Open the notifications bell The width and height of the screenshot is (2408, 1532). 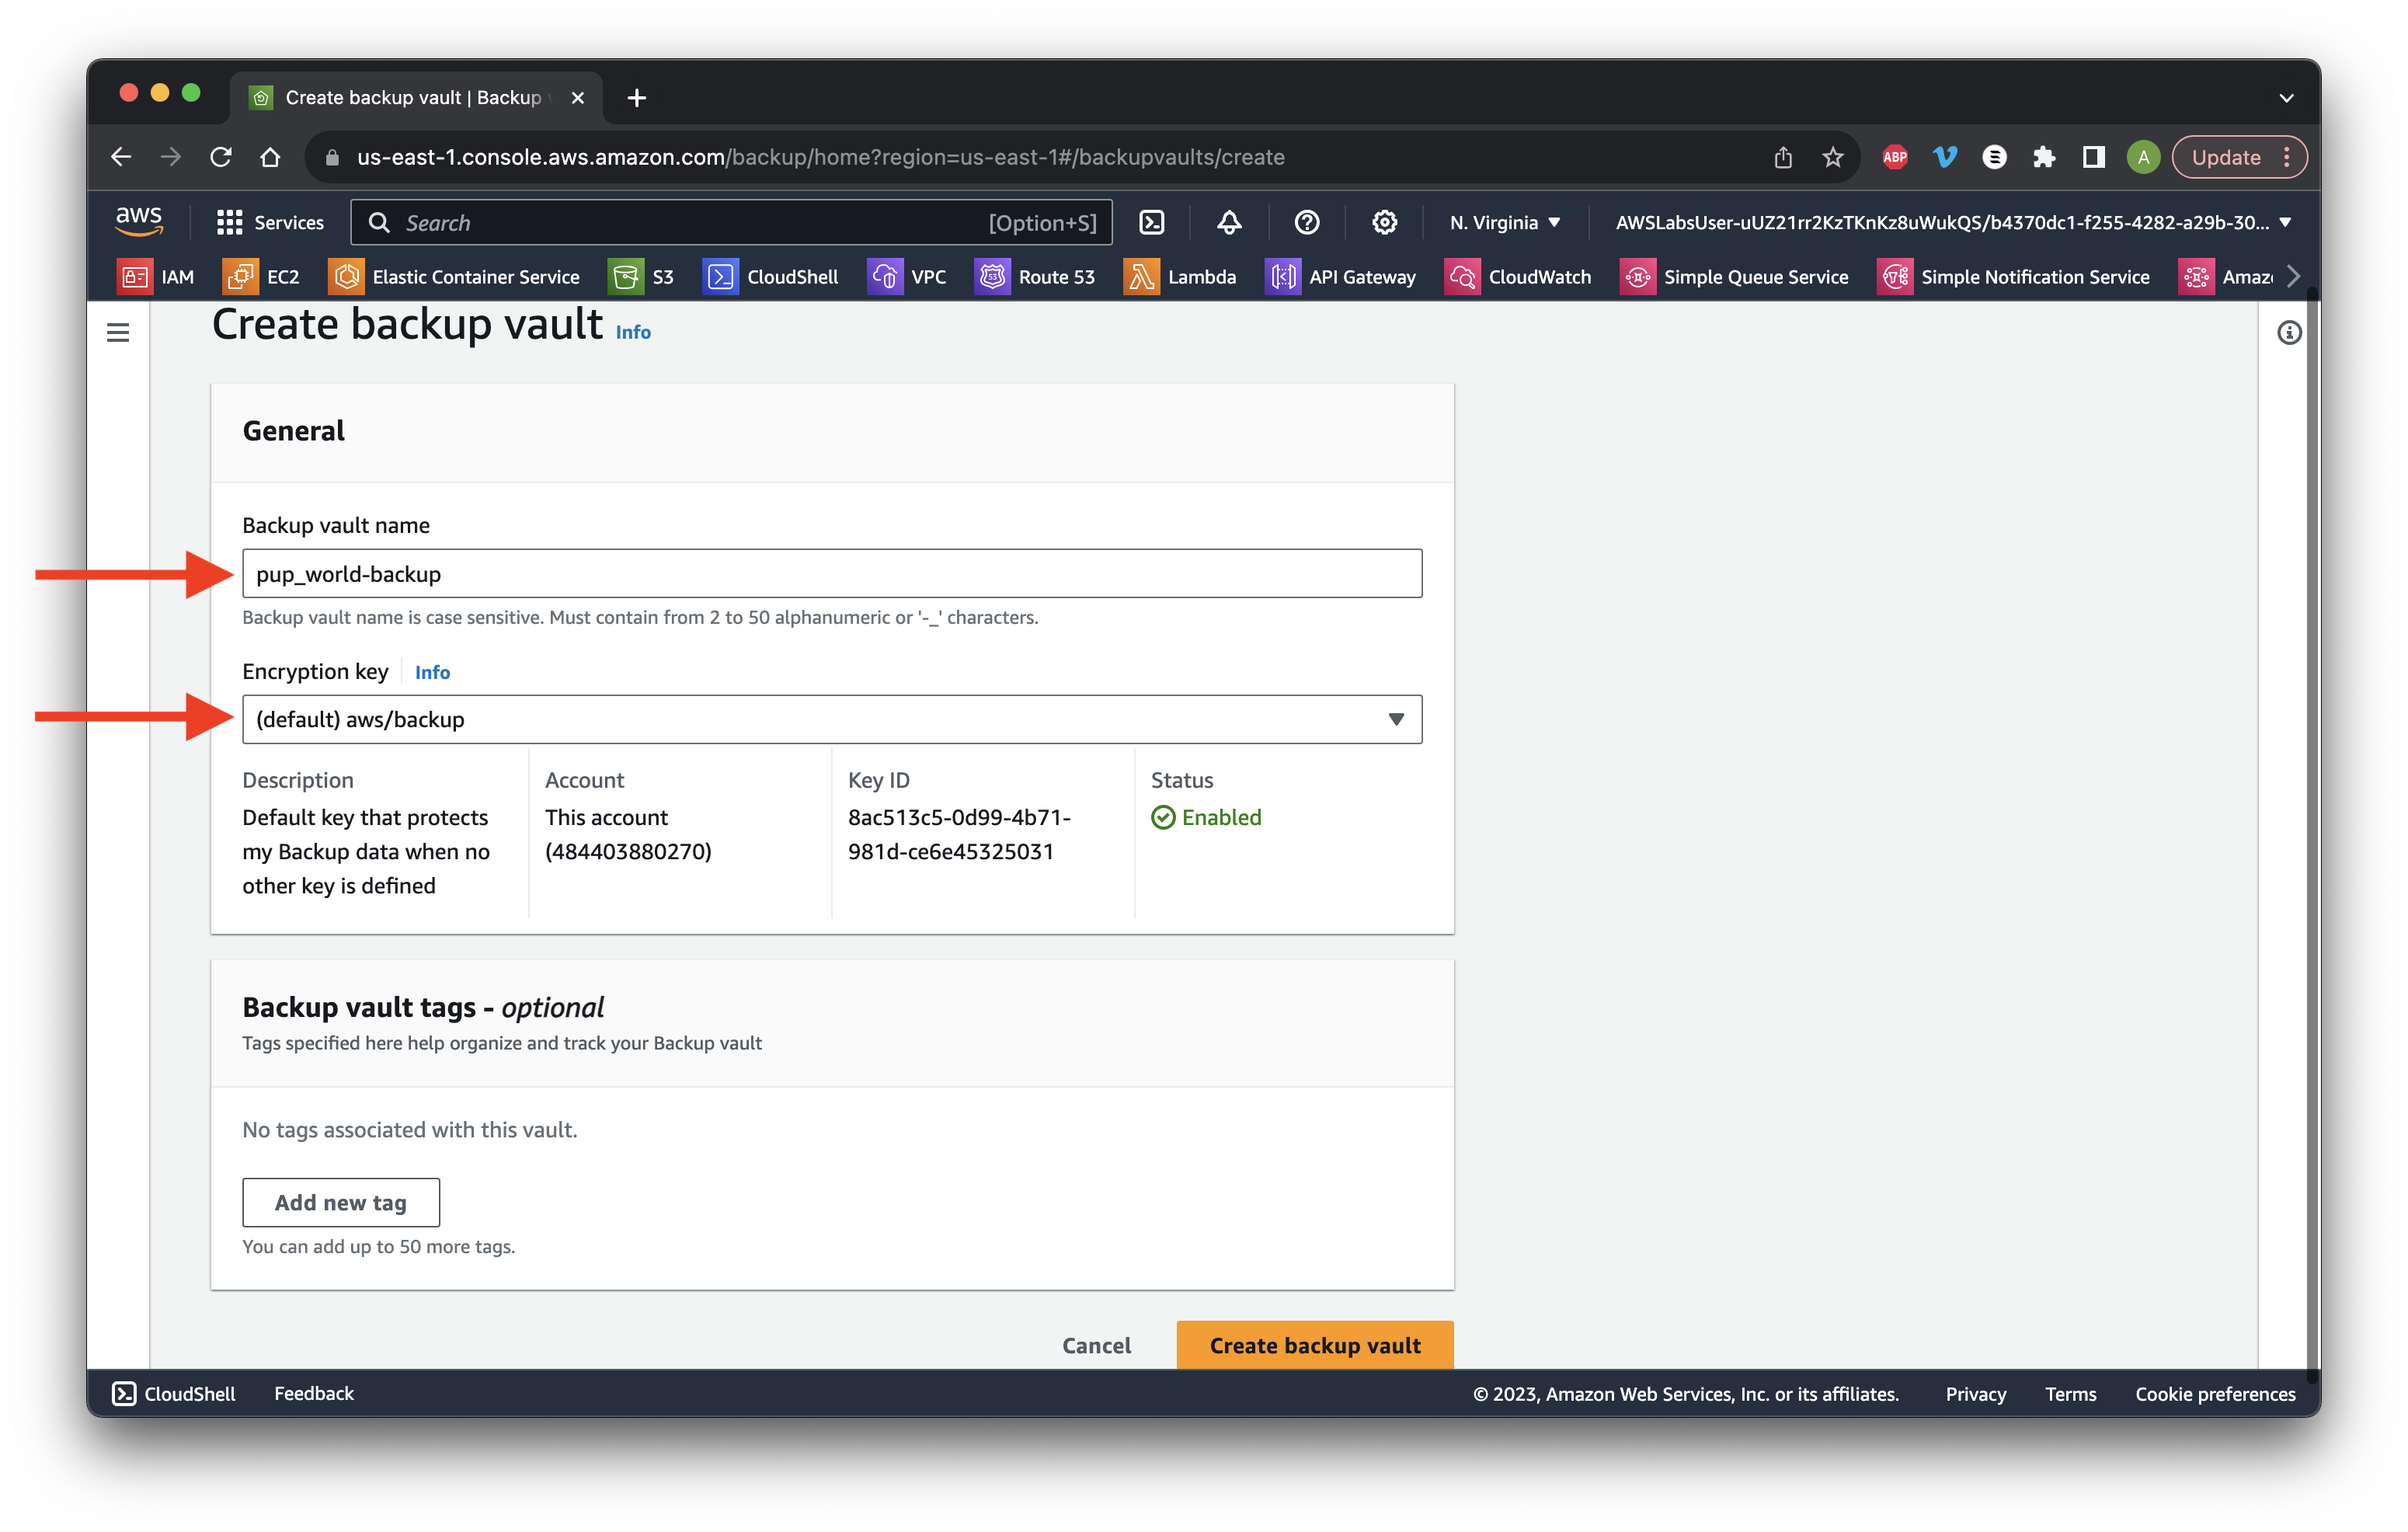[1229, 222]
